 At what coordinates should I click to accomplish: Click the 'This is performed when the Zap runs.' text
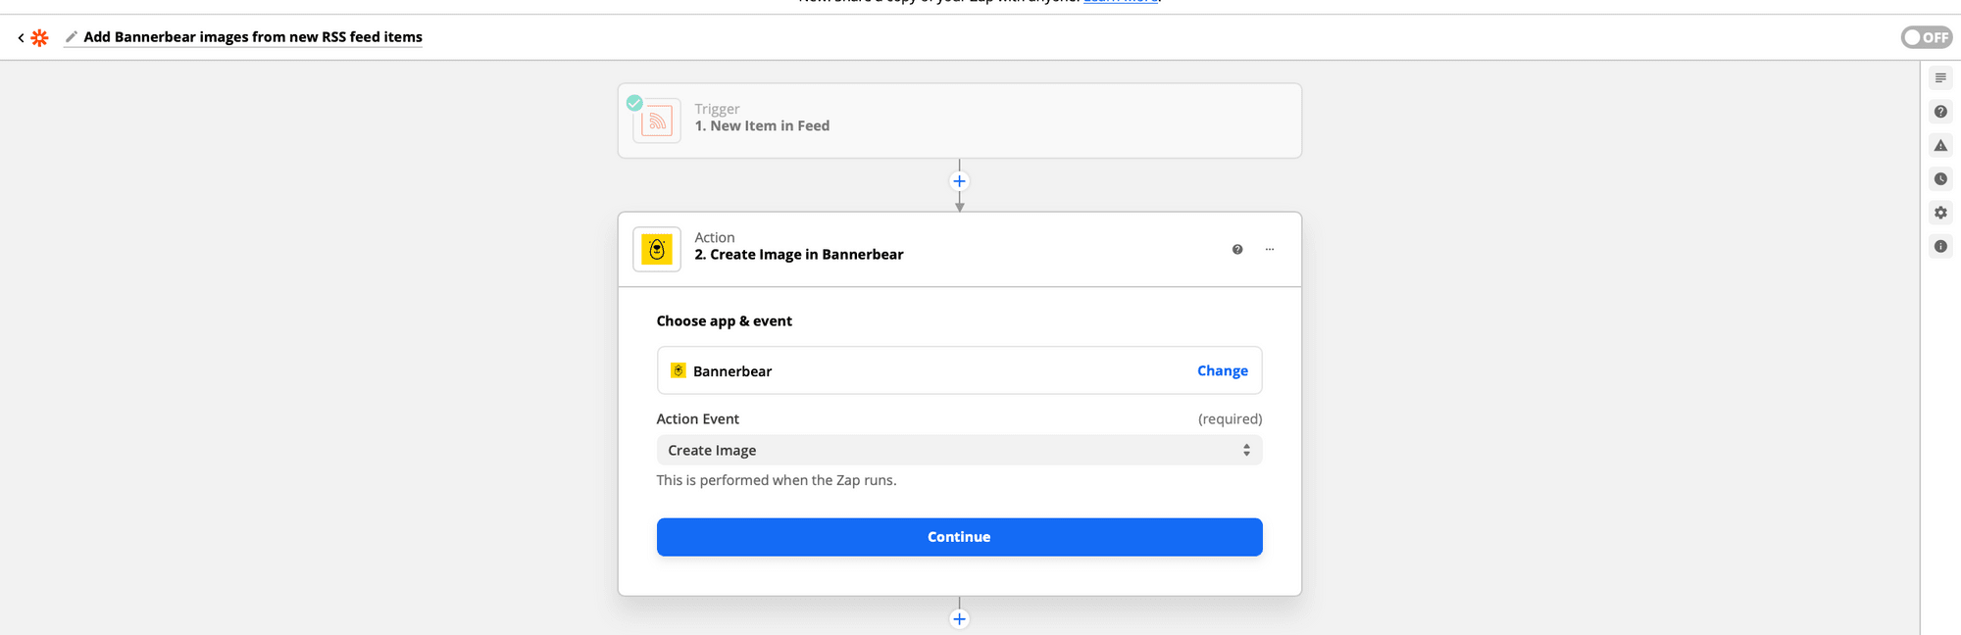(x=777, y=480)
